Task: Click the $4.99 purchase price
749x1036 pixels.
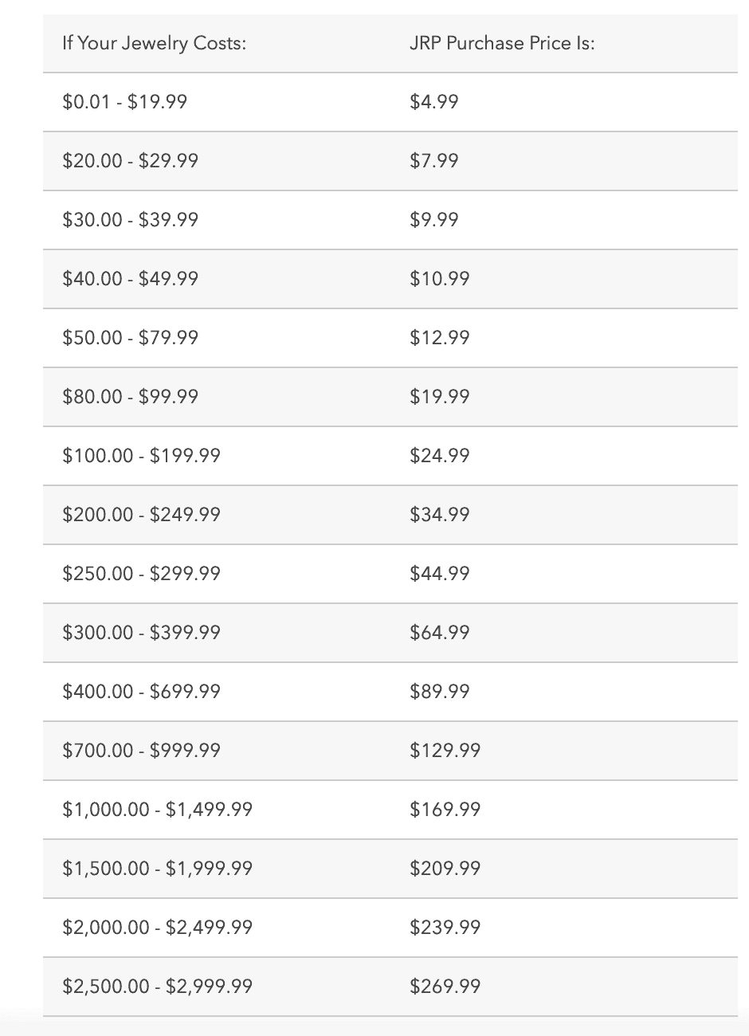Action: click(x=434, y=102)
